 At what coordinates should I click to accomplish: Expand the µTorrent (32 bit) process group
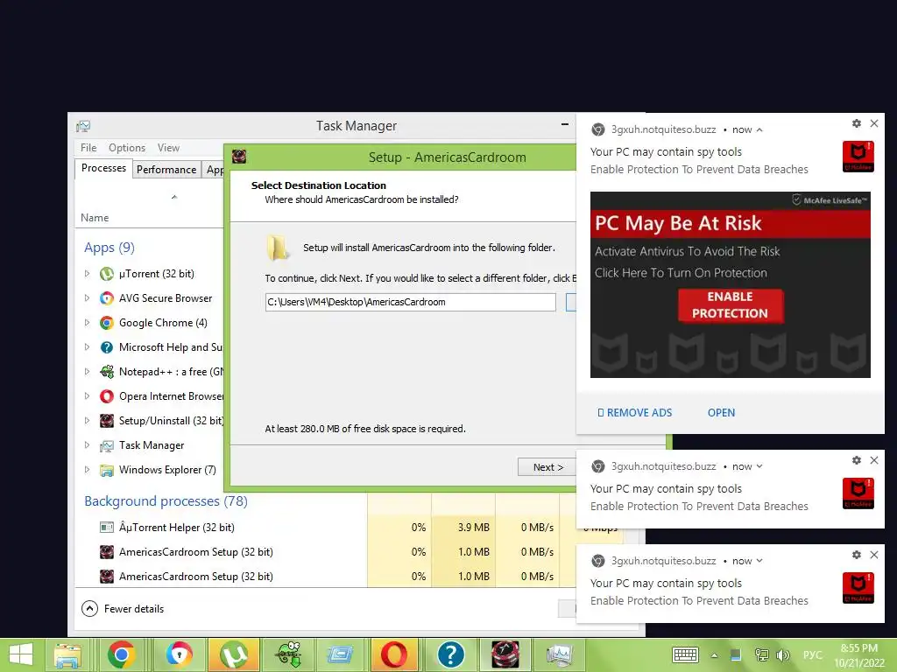pos(87,274)
